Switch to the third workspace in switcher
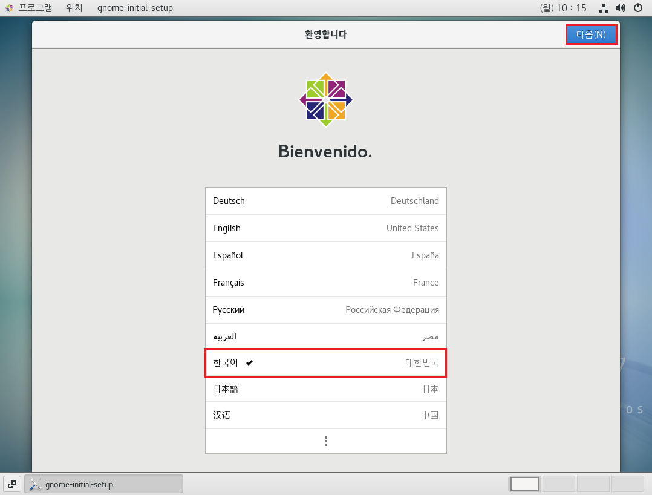This screenshot has height=495, width=652. coord(593,484)
